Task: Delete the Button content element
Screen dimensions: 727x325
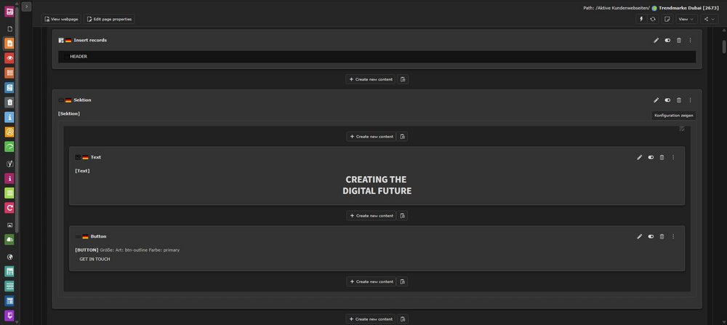Action: coord(662,236)
